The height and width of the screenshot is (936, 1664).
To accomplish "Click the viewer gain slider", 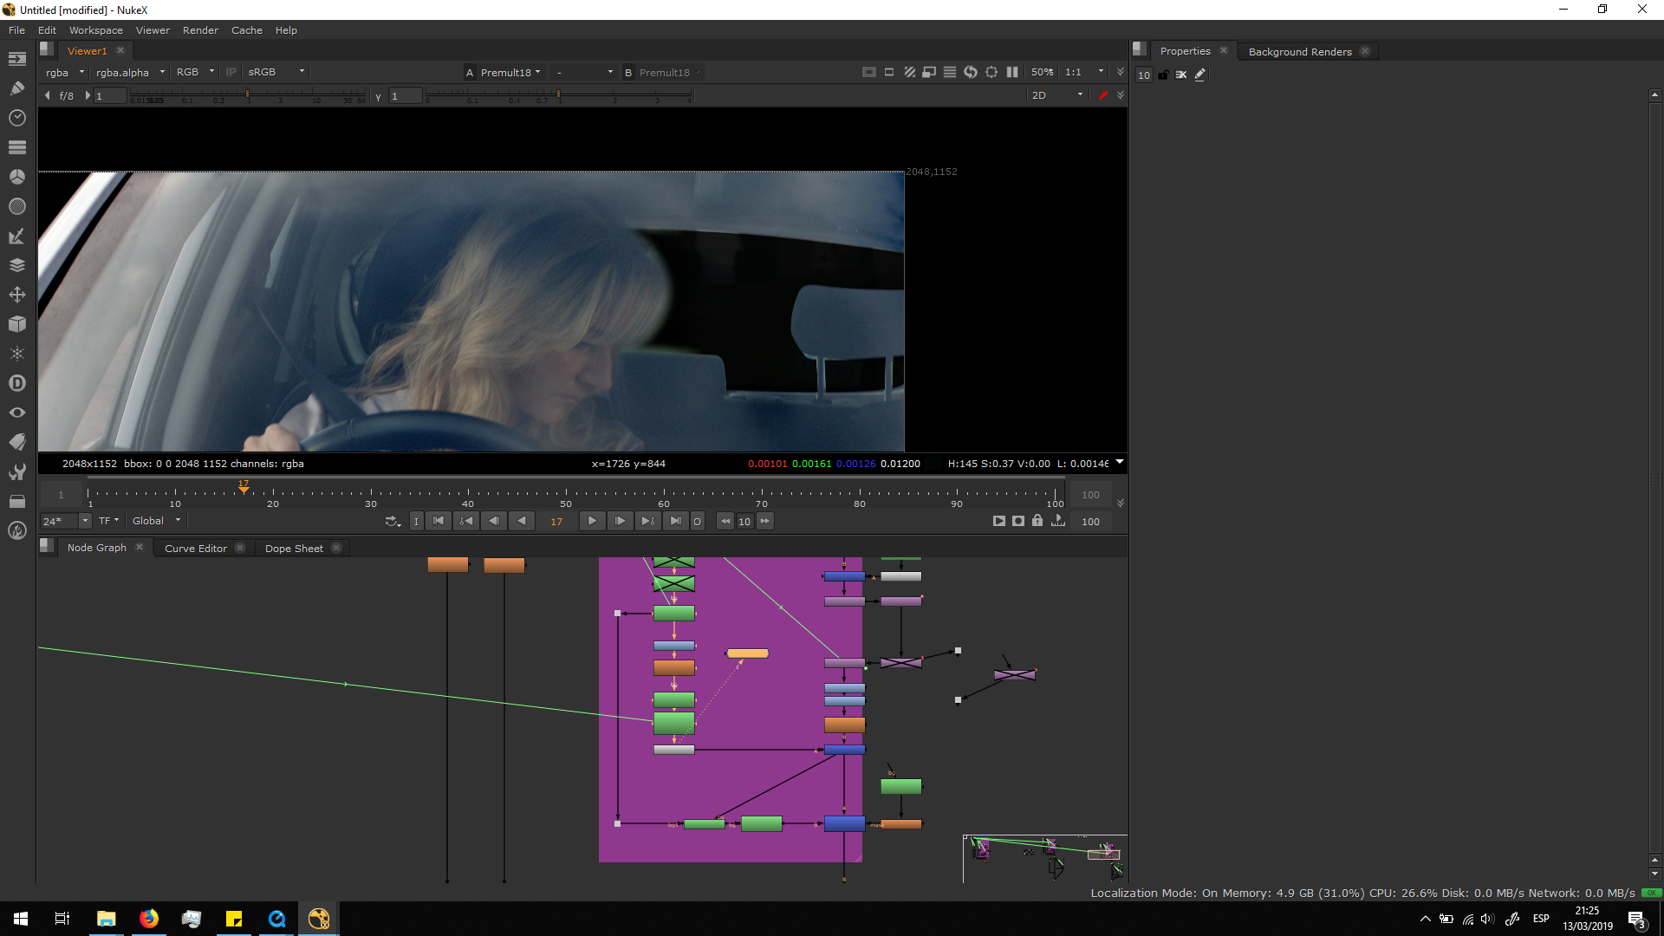I will click(x=248, y=95).
